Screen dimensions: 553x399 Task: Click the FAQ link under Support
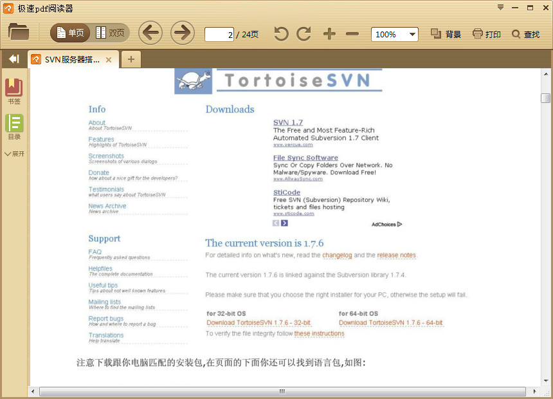95,252
